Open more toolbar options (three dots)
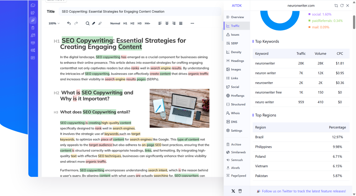 pyautogui.click(x=192, y=23)
